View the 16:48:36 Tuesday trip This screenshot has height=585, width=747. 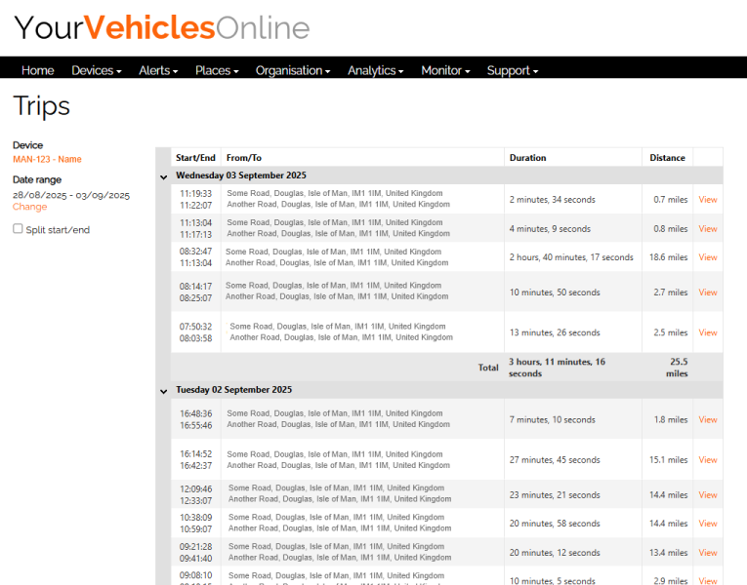coord(707,420)
